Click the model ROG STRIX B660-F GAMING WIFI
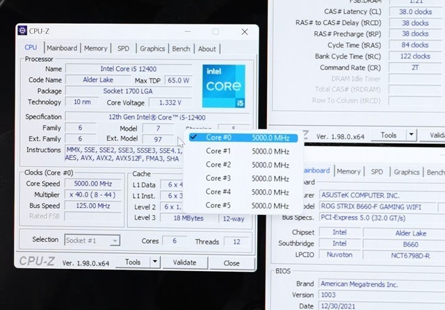The width and height of the screenshot is (445, 310). (x=378, y=206)
